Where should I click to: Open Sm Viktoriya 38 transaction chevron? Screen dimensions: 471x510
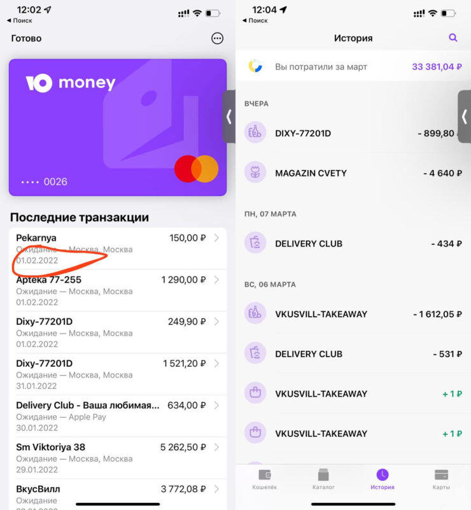216,447
